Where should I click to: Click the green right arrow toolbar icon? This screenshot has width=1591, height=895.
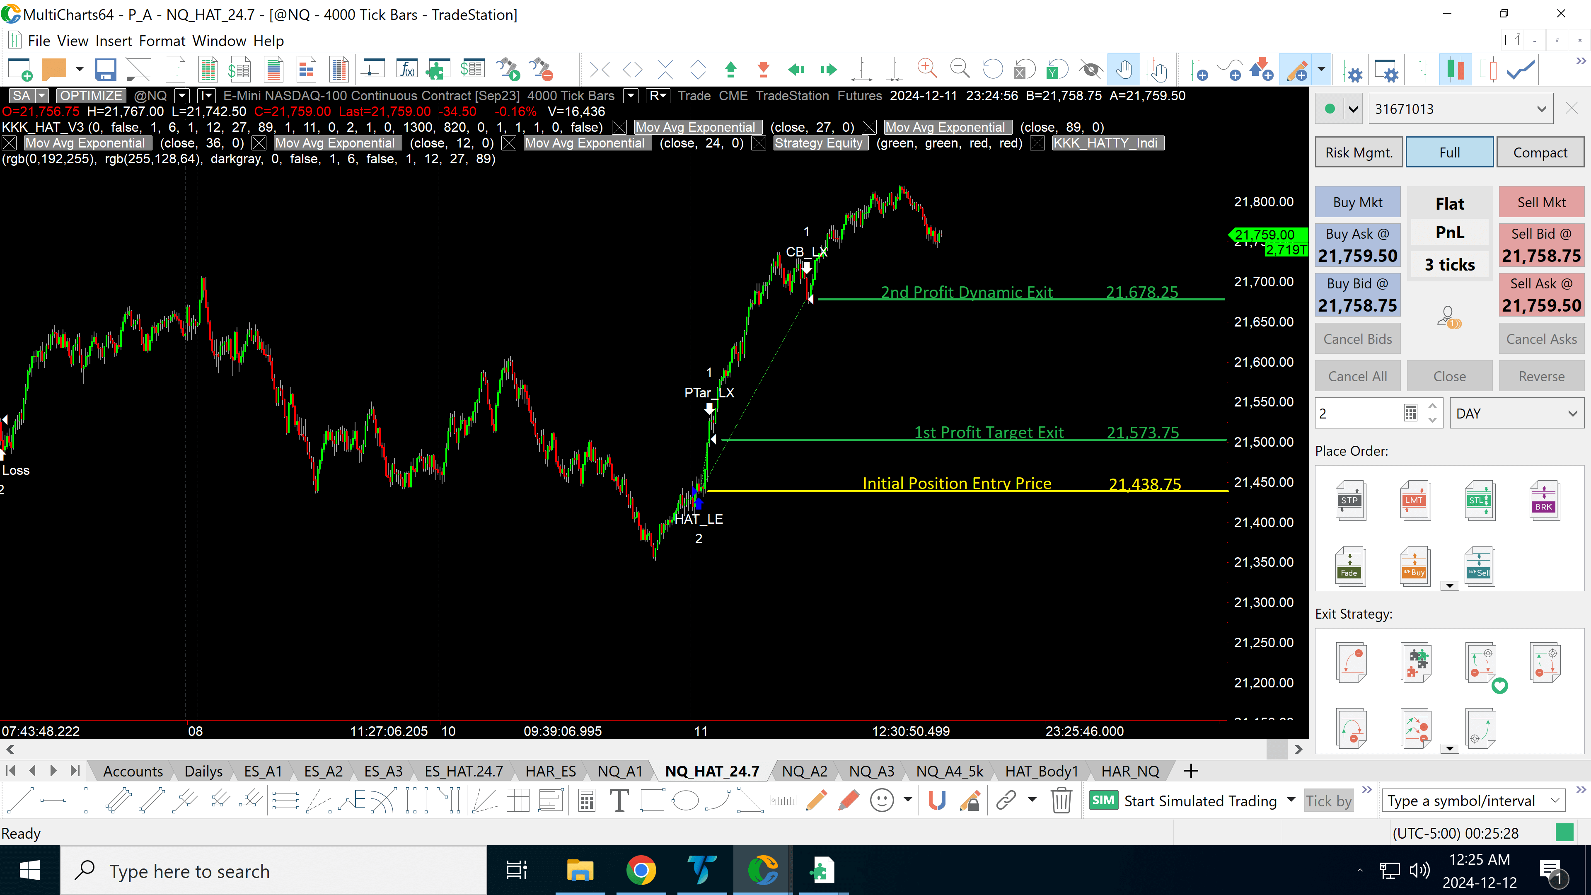coord(829,69)
